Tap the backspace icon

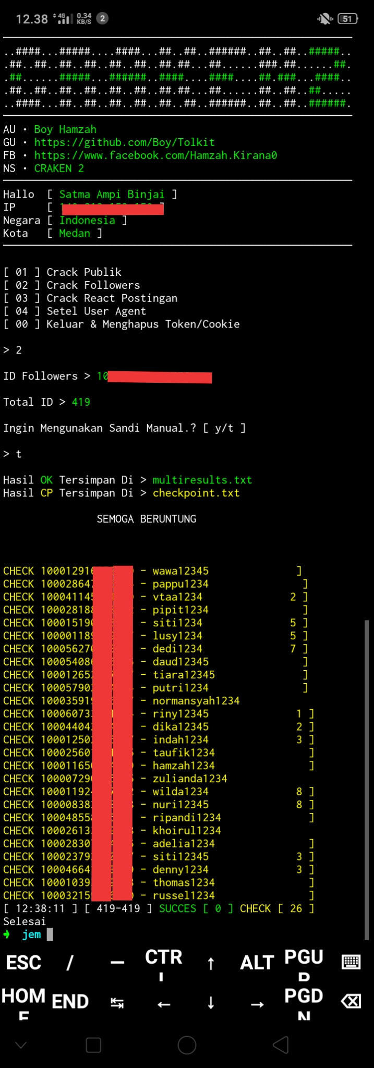coord(351,1001)
